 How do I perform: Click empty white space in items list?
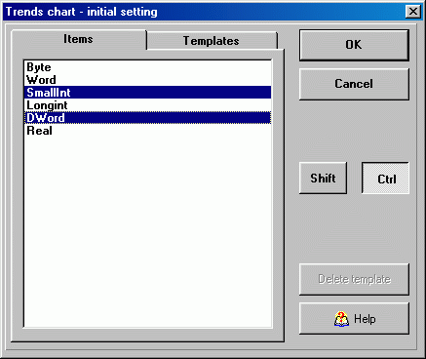[147, 231]
